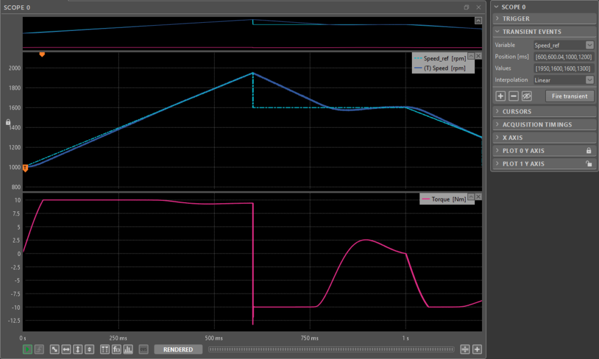
Task: Click the RENDERED status button
Action: pos(178,350)
